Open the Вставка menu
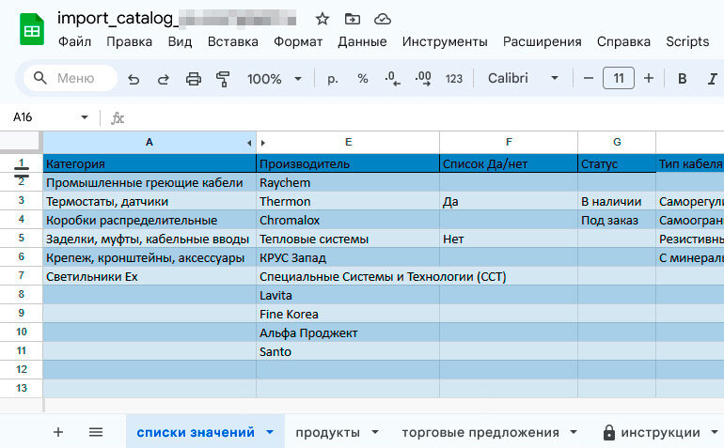Viewport: 724px width, 448px height. click(233, 41)
